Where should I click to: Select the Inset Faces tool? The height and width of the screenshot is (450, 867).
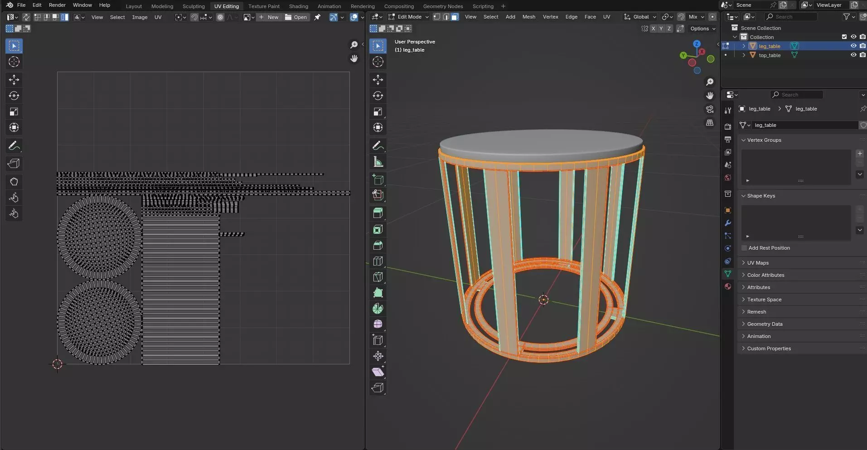(378, 229)
